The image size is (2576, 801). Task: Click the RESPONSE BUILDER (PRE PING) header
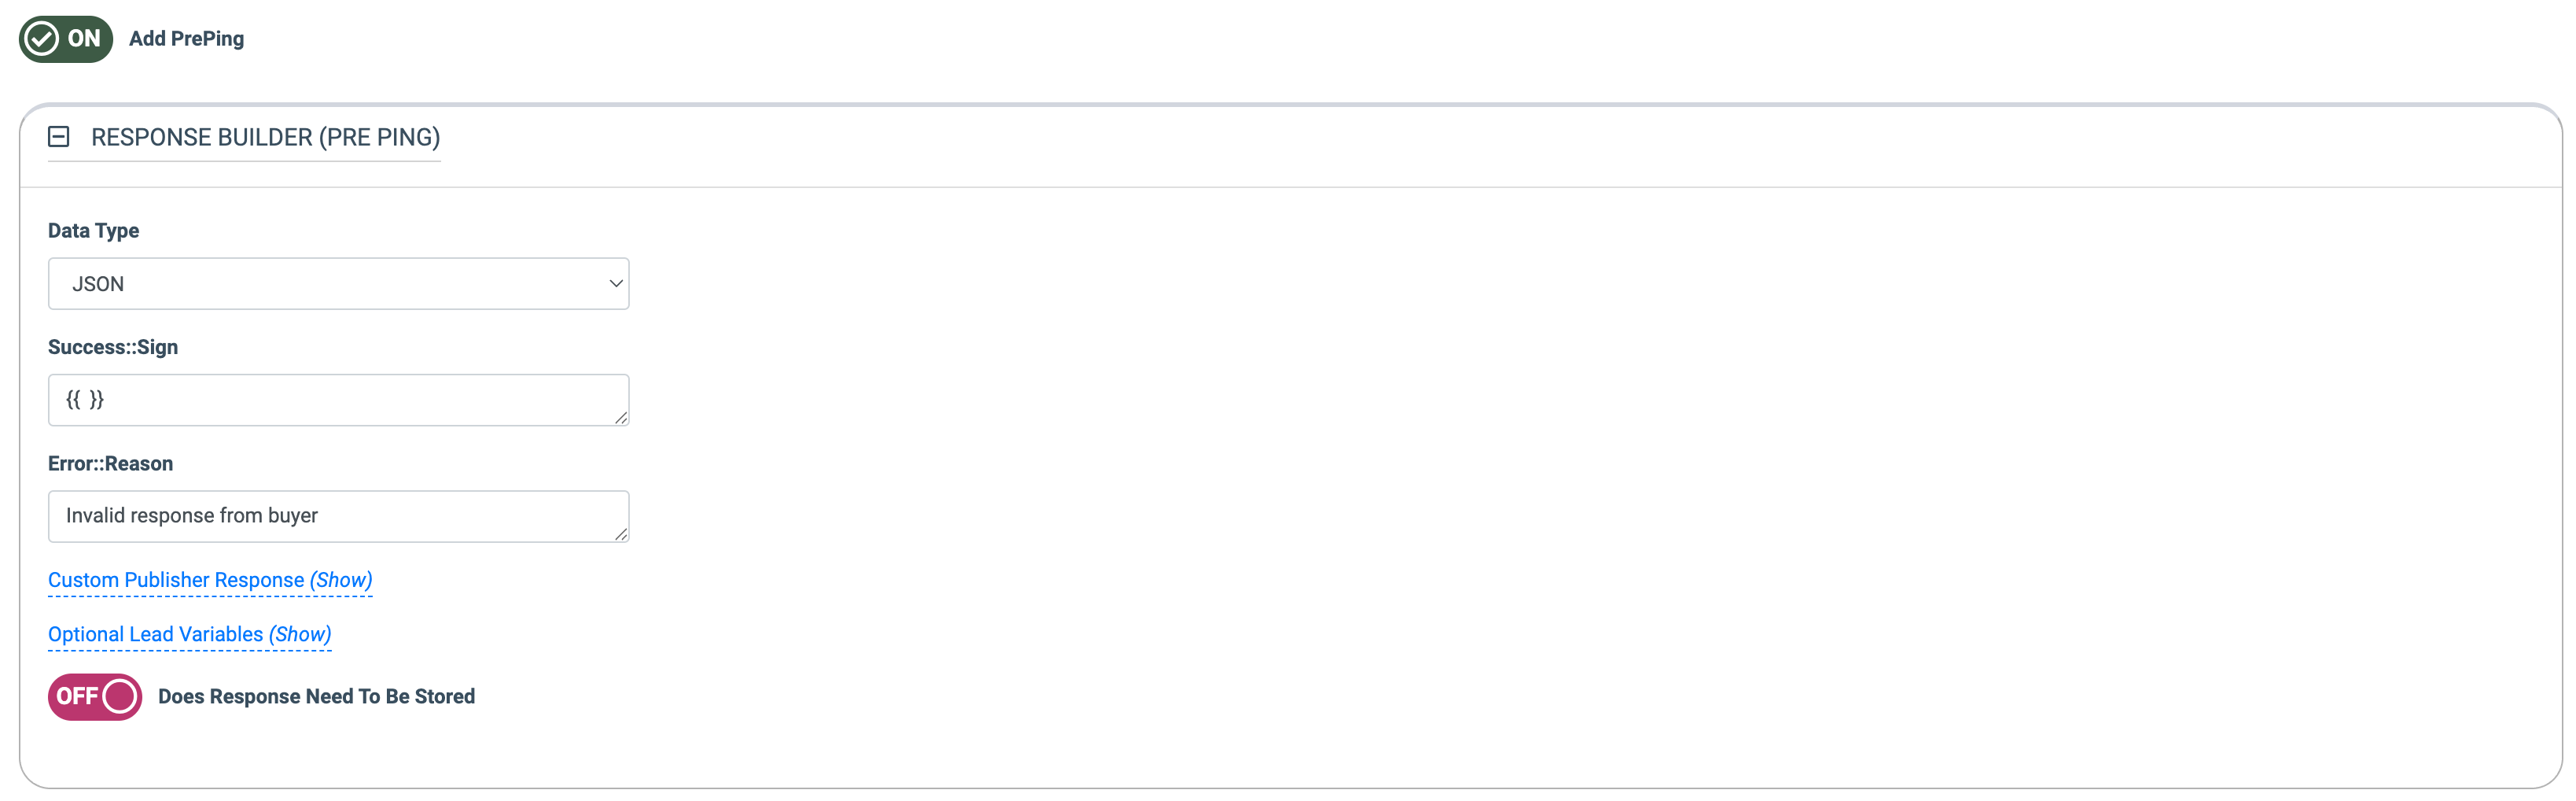(265, 137)
